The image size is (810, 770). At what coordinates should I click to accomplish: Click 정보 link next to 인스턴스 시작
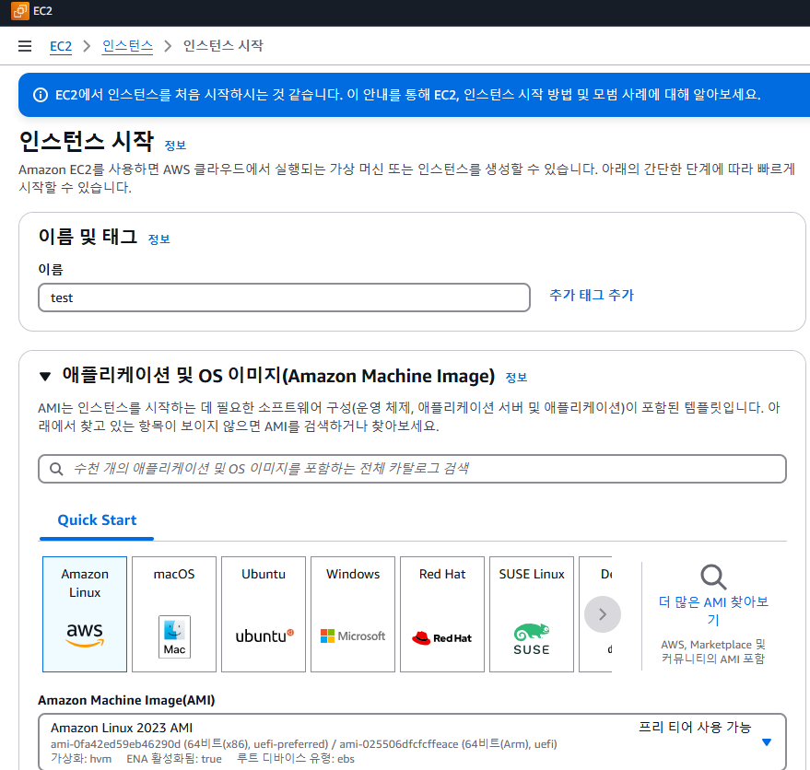tap(175, 146)
